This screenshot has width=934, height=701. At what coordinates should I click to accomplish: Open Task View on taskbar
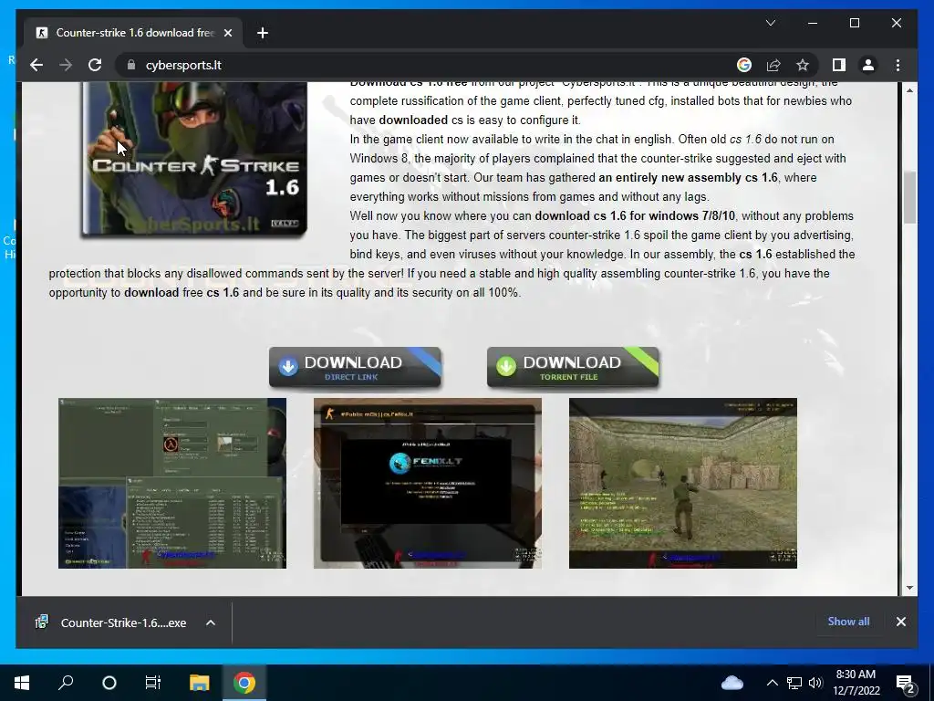[153, 683]
